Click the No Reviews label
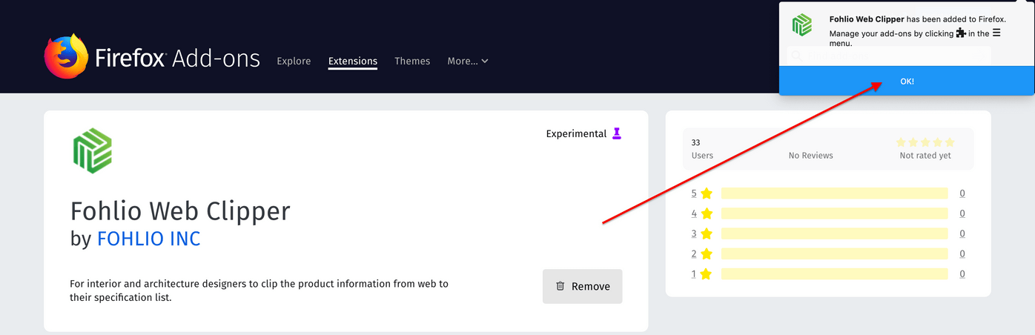This screenshot has width=1035, height=335. pyautogui.click(x=810, y=156)
